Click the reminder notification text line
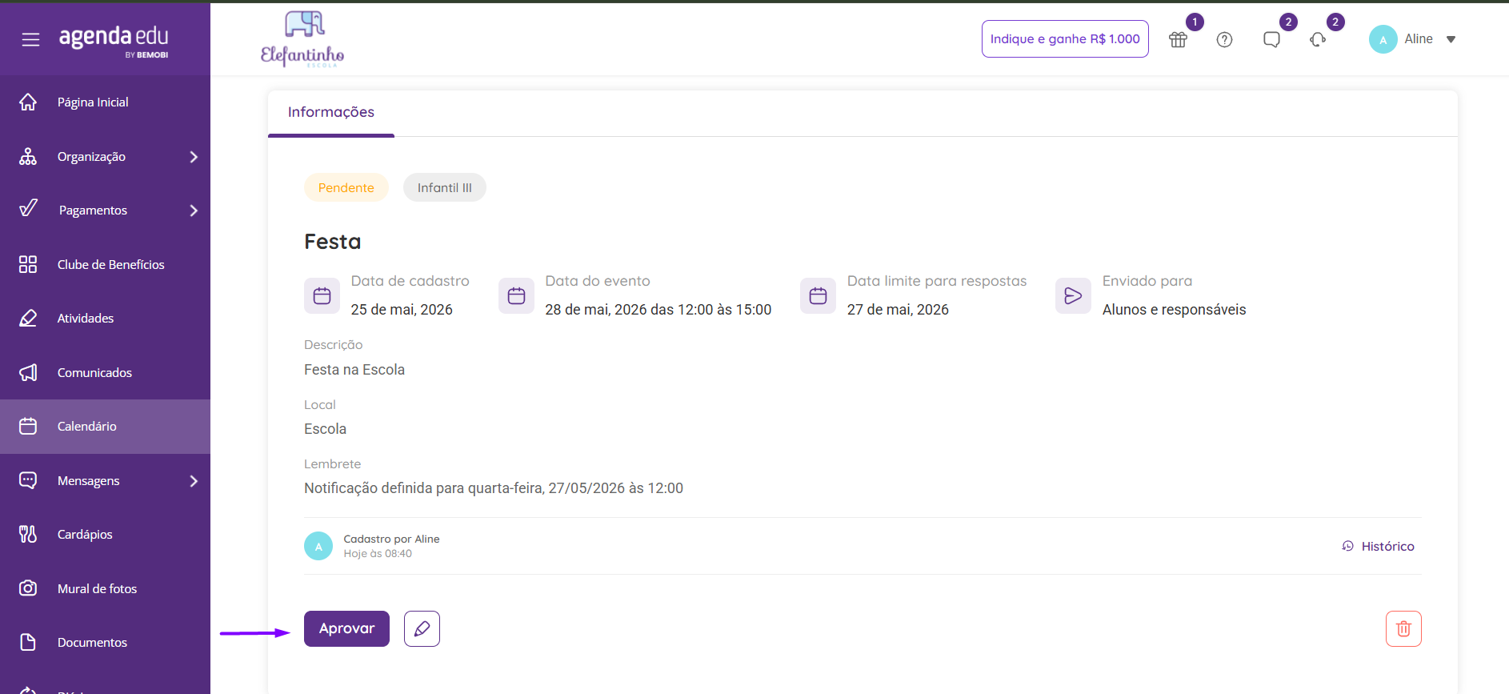The width and height of the screenshot is (1509, 694). (x=494, y=488)
